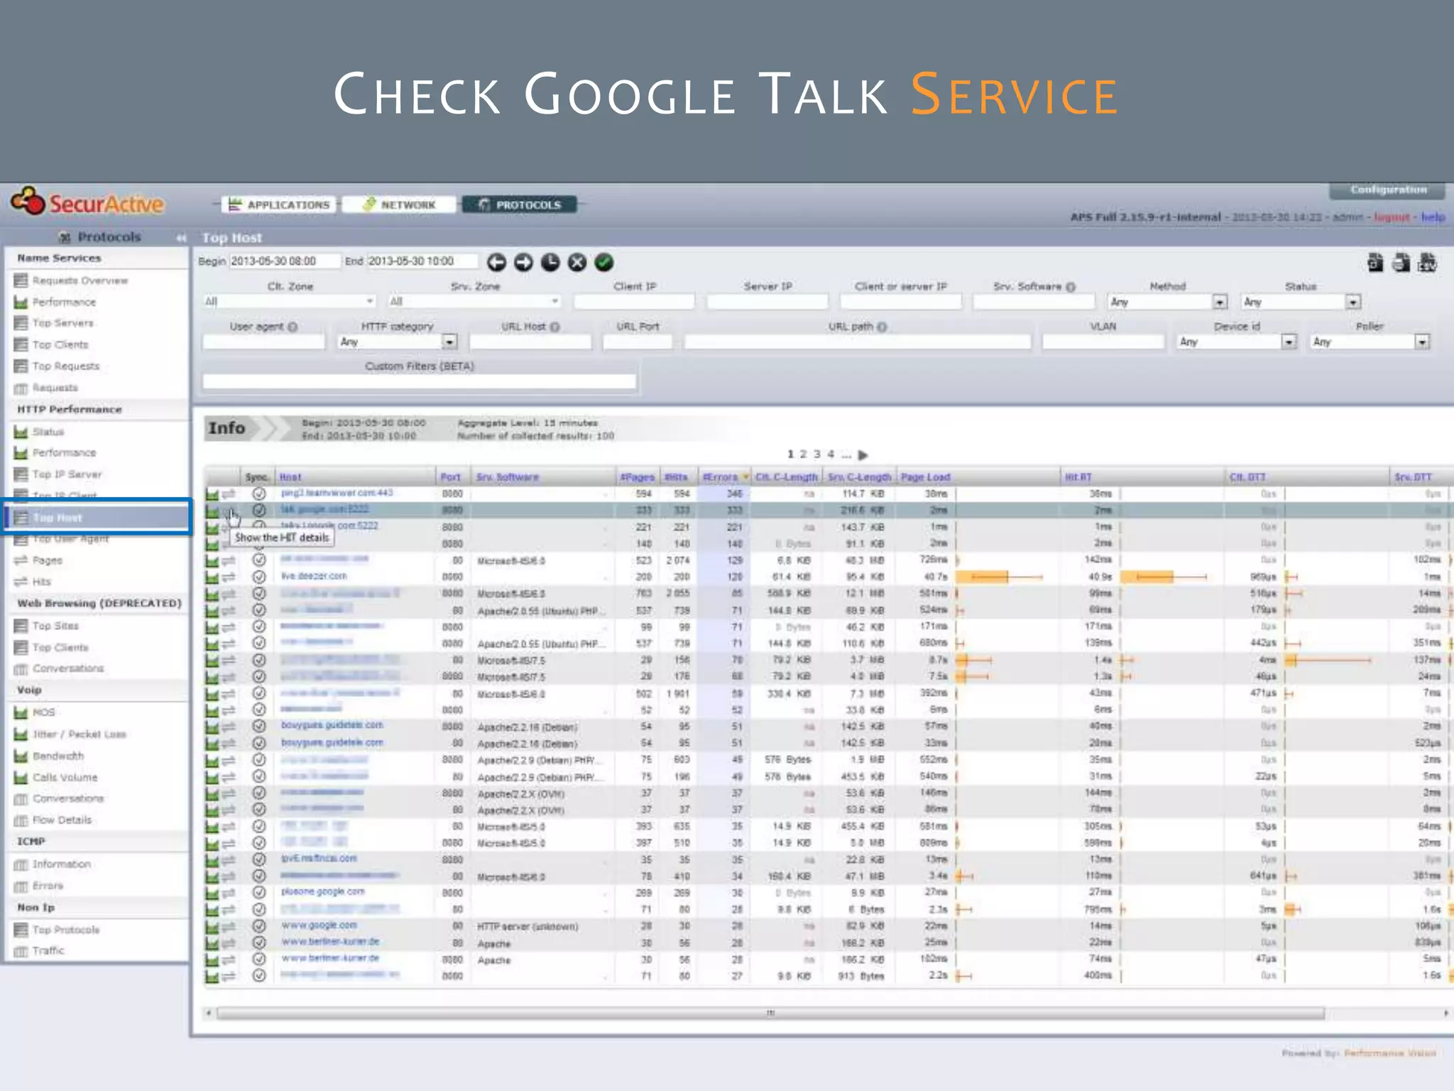Toggle sync check for www.berliner-kurier.de port 8080 row
Screen dimensions: 1454x1091
tap(259, 959)
